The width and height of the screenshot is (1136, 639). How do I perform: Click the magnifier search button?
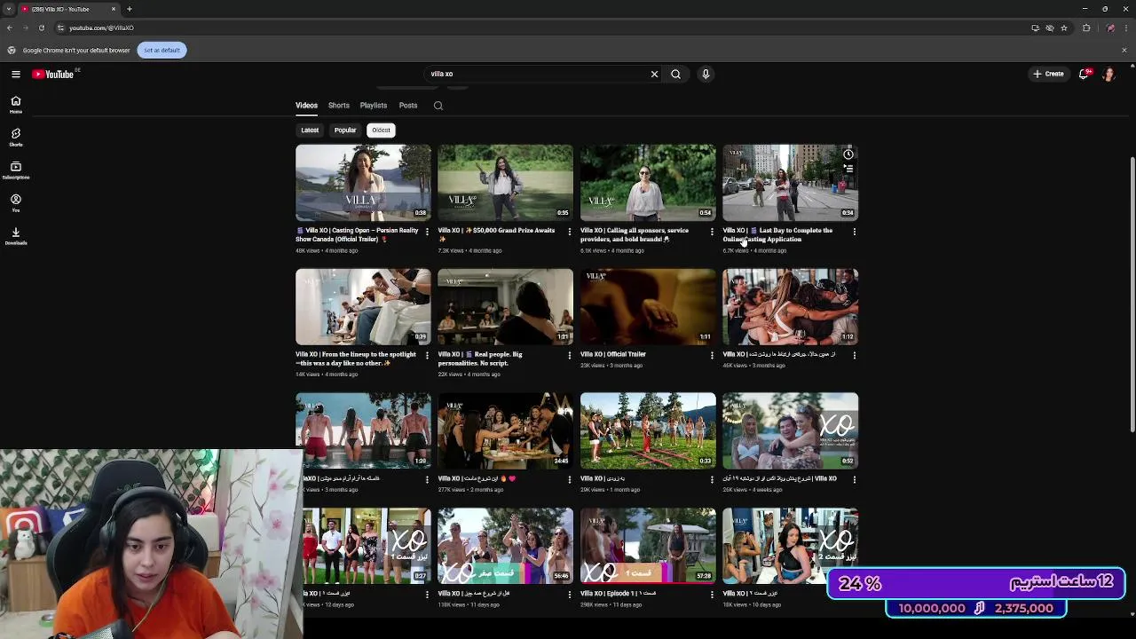[675, 74]
